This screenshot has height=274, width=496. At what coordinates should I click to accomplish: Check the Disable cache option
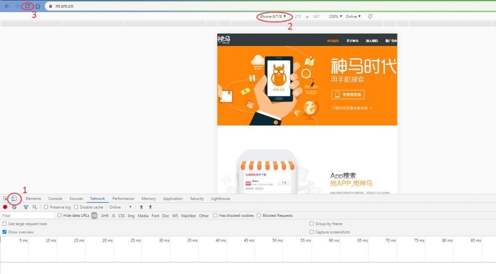click(77, 207)
